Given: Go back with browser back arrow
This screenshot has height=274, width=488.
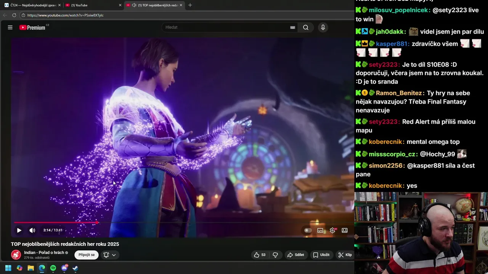Looking at the screenshot, I should click(5, 15).
